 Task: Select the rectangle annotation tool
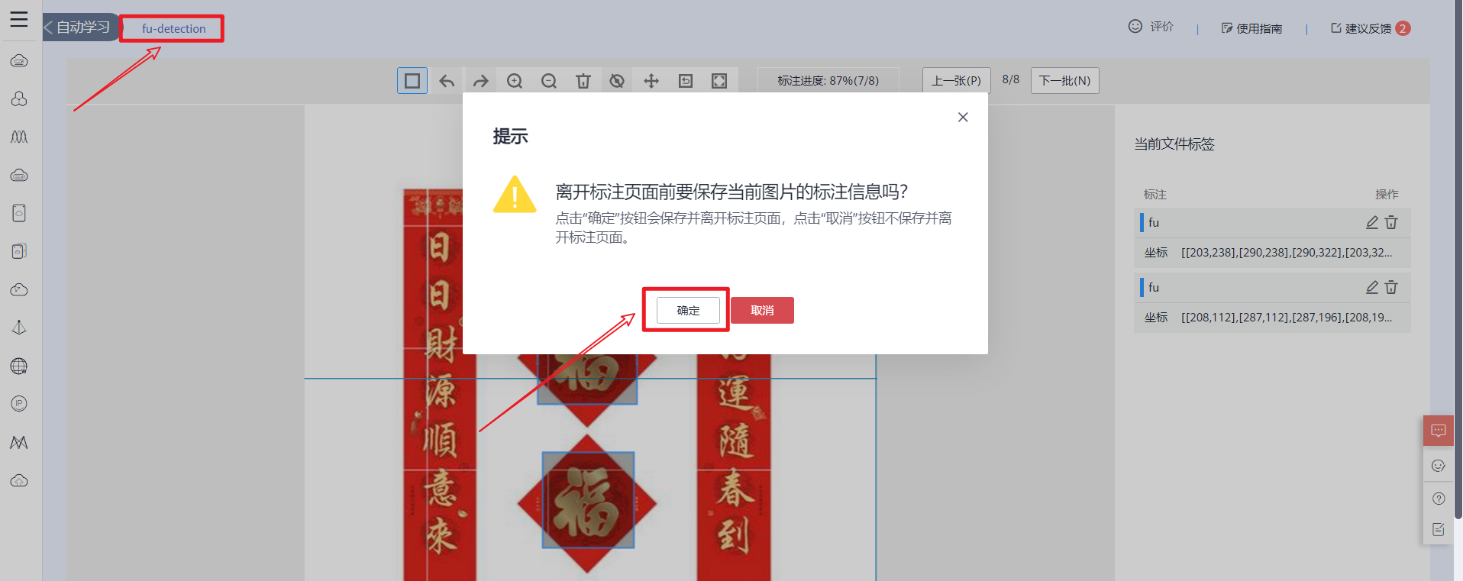412,80
